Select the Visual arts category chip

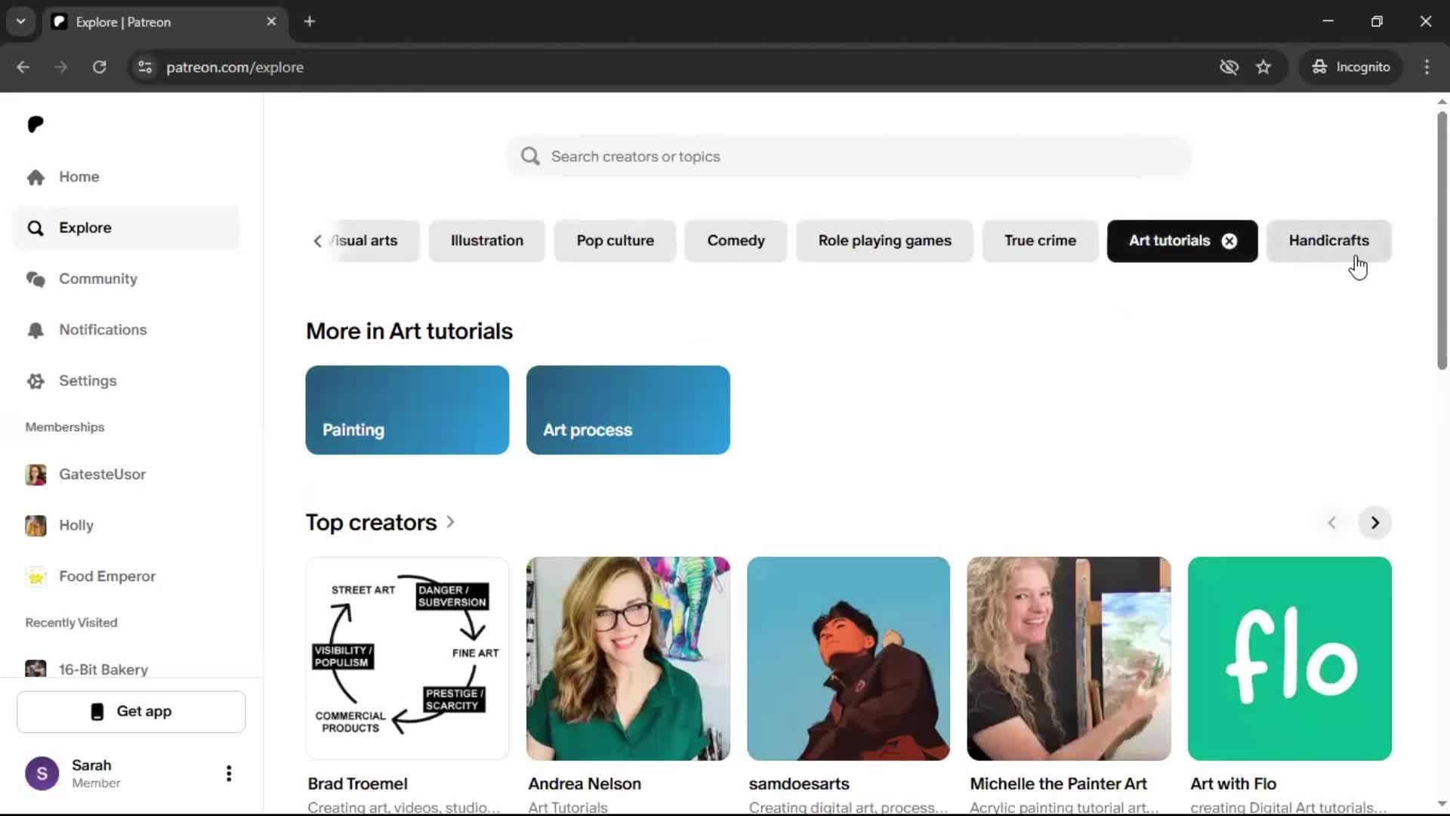coord(374,241)
